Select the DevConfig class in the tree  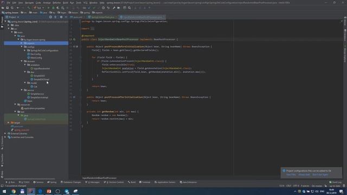click(x=34, y=54)
